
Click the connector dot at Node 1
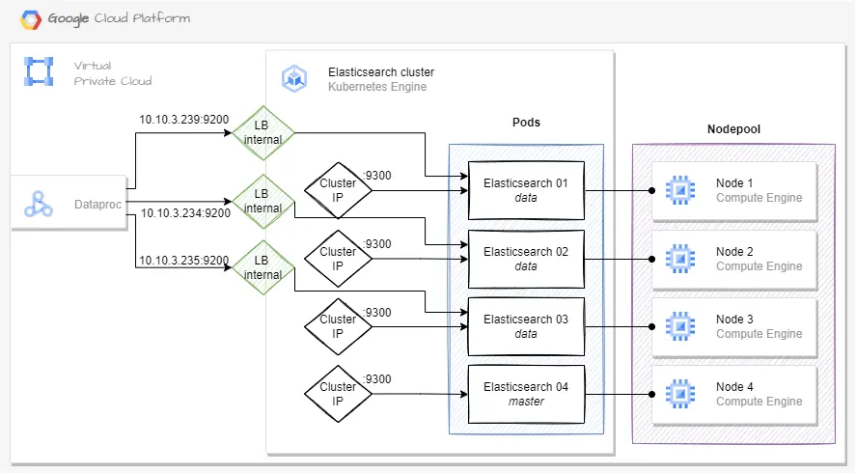click(x=651, y=190)
